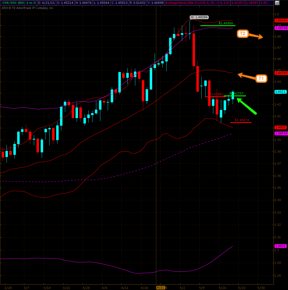Screen dimensions: 288x290
Task: Click the red 1.49444 upper band price tag
Action: point(281,20)
